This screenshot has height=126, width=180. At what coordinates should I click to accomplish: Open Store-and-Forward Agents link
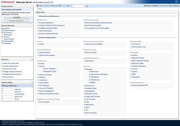[x=99, y=74]
